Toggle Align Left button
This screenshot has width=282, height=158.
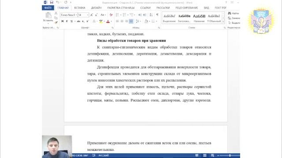(x=117, y=22)
